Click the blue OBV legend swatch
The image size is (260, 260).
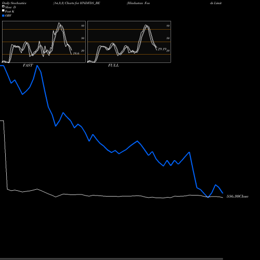(3, 16)
